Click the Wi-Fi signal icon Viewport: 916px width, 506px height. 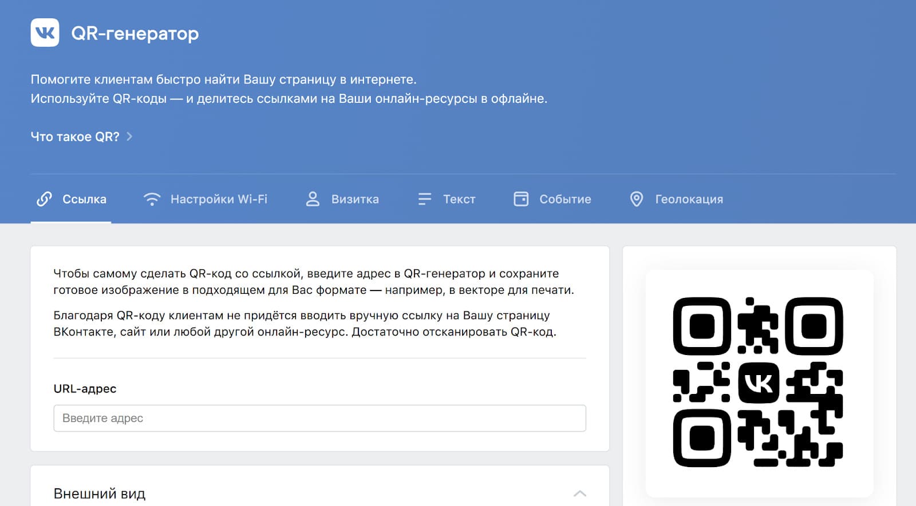pyautogui.click(x=152, y=199)
